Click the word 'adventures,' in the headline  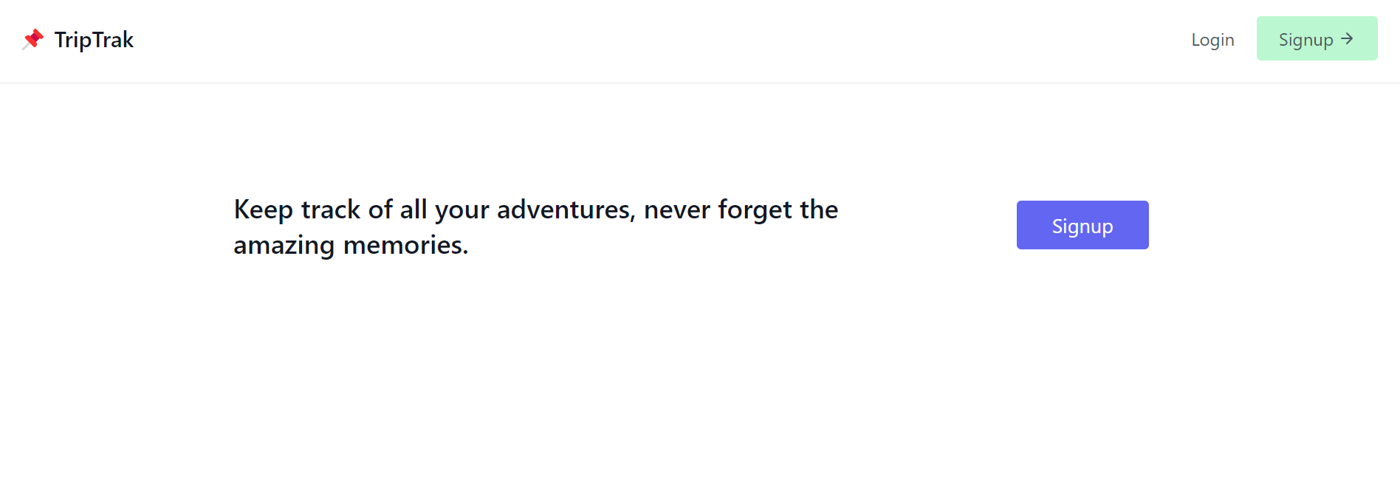pyautogui.click(x=566, y=210)
